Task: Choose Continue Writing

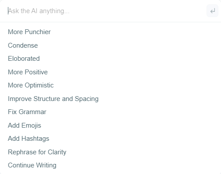Action: 32,165
